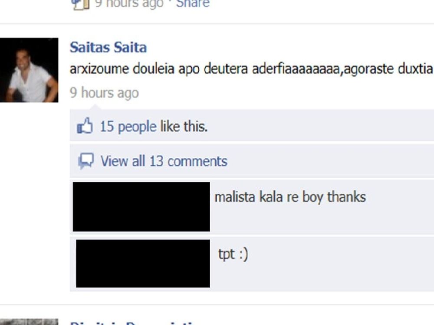Expand View all 13 comments
The height and width of the screenshot is (325, 434).
[164, 161]
